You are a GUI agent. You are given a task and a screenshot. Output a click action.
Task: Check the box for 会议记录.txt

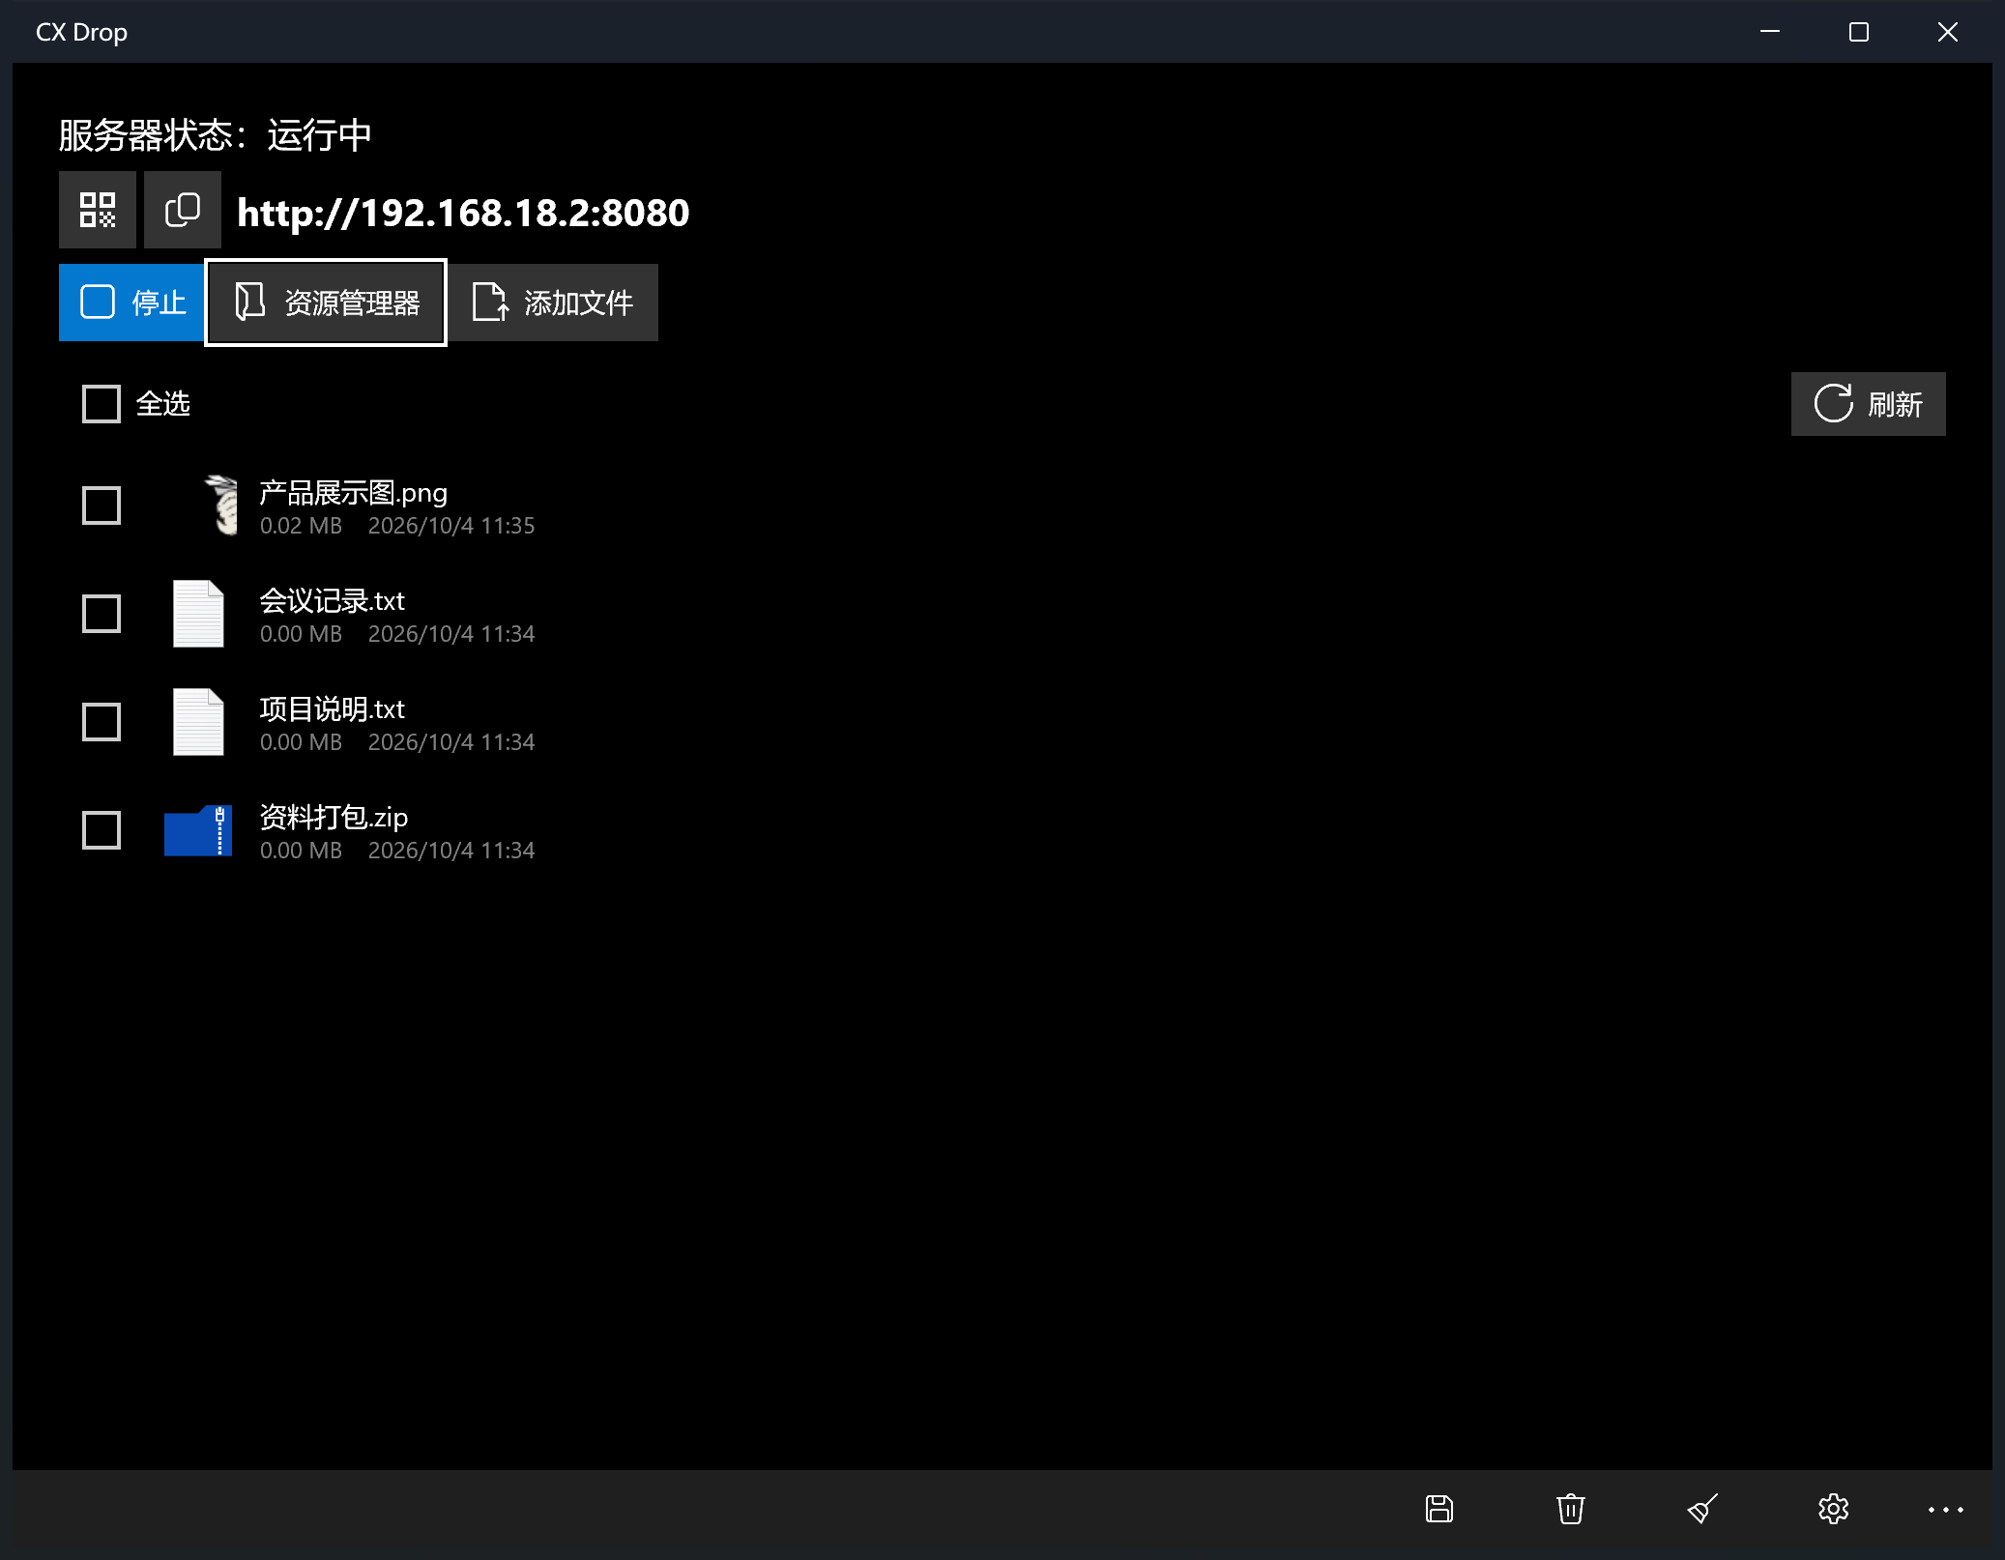click(102, 614)
